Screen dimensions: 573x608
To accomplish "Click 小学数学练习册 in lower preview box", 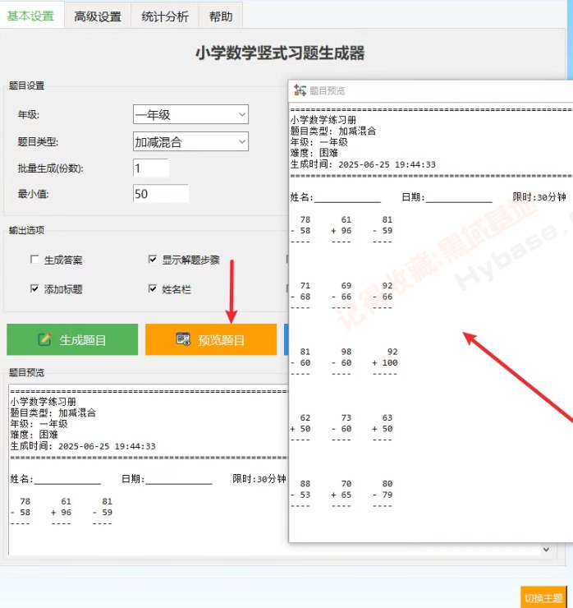I will pos(43,401).
